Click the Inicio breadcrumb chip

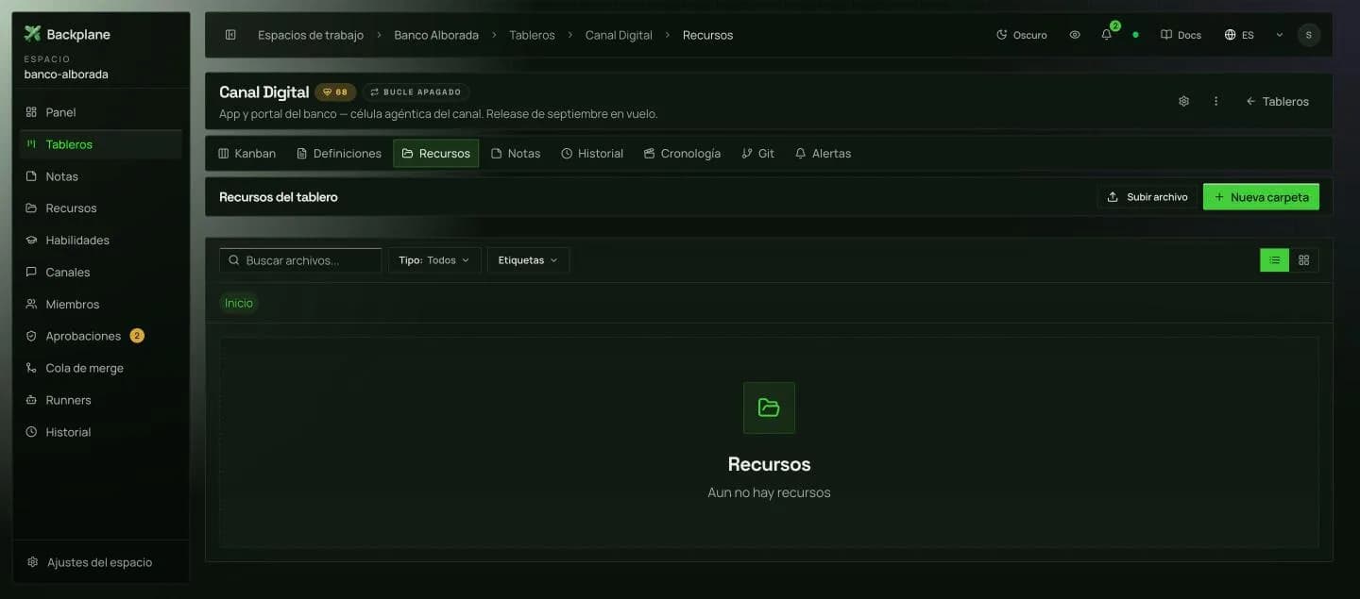click(239, 303)
